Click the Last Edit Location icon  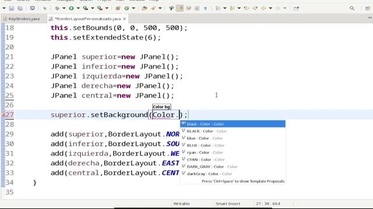pyautogui.click(x=246, y=8)
